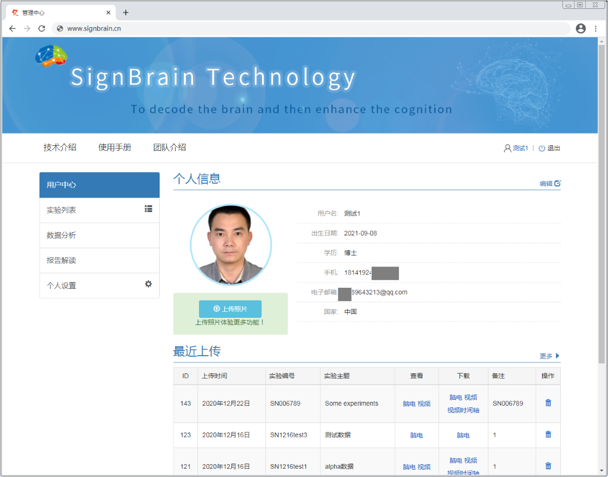This screenshot has width=608, height=477.
Task: Click the user icon beside 测试1
Action: point(507,148)
